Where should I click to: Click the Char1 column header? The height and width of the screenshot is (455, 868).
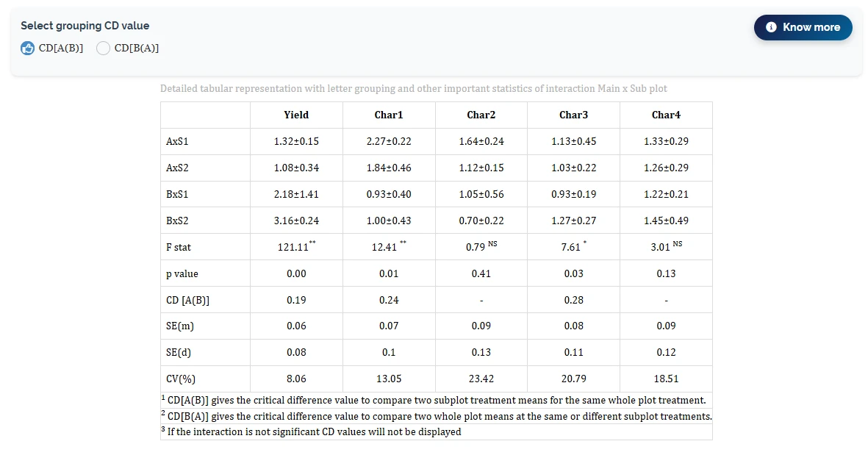(389, 115)
